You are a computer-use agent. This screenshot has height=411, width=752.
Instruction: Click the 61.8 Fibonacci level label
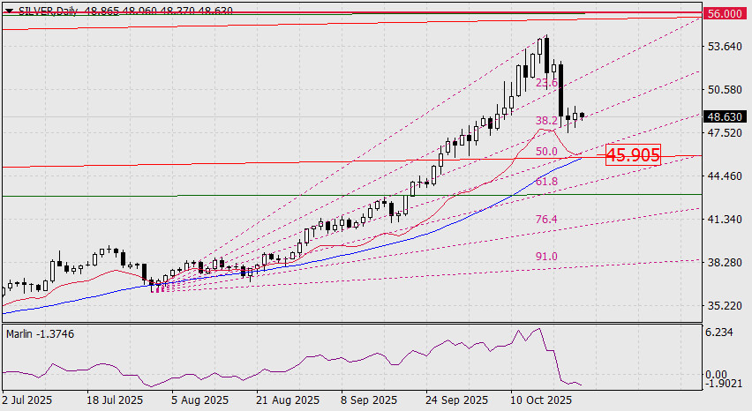[x=546, y=182]
